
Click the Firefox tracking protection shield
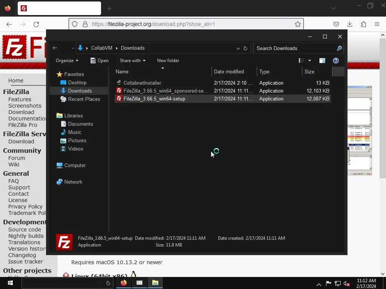tap(75, 24)
